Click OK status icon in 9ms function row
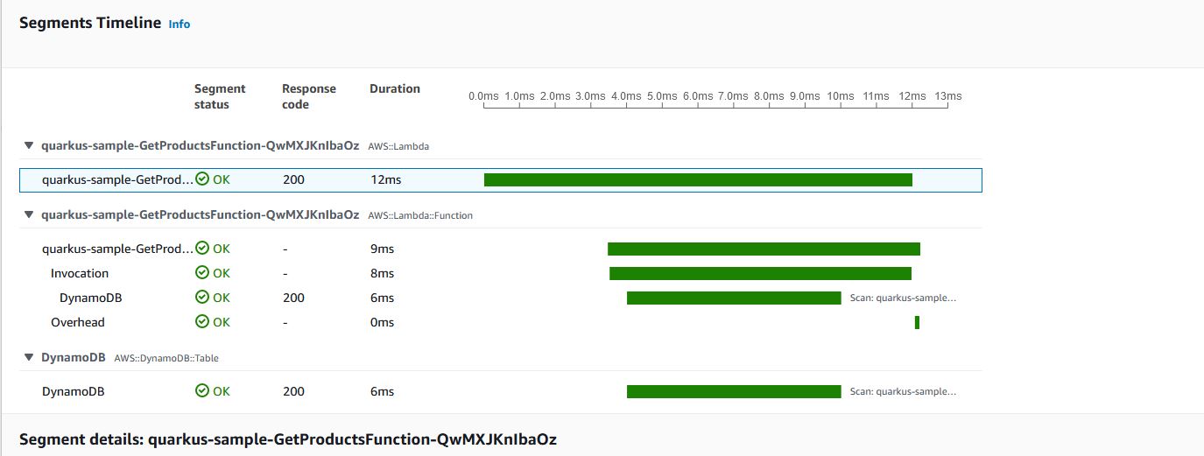This screenshot has width=1204, height=456. [202, 249]
